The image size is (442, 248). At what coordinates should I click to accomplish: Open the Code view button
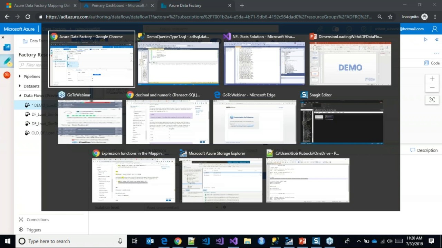(432, 63)
